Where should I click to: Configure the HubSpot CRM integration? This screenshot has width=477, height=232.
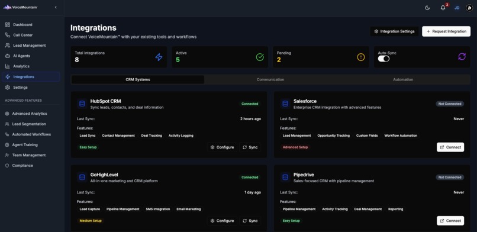(x=223, y=147)
